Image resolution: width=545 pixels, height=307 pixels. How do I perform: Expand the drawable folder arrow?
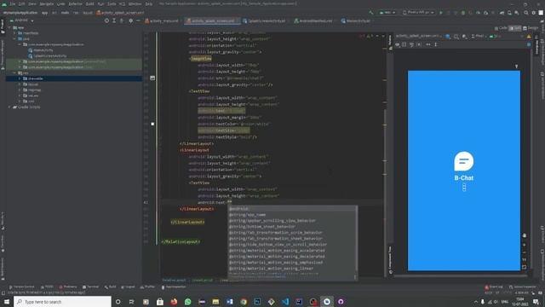pyautogui.click(x=20, y=78)
